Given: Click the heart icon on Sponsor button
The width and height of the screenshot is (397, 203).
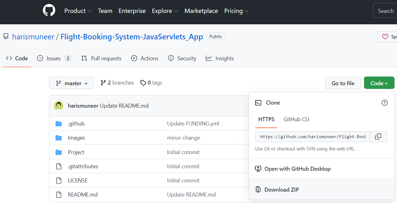Looking at the screenshot, I should click(385, 37).
